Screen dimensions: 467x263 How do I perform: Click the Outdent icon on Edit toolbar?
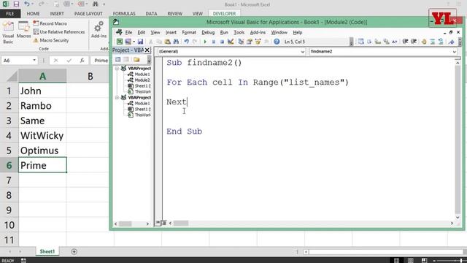pyautogui.click(x=414, y=42)
